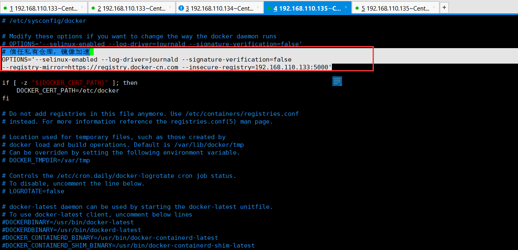Image resolution: width=518 pixels, height=250 pixels.
Task: Switch to session tab 5 192.168.110.135
Action: click(x=395, y=7)
